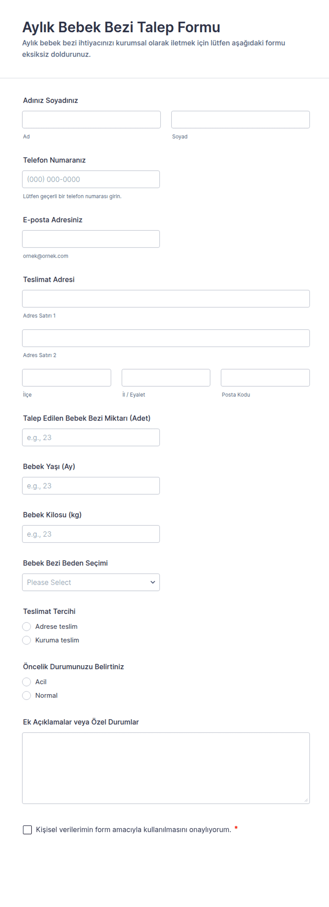Click the Soyad last name field
This screenshot has width=329, height=907.
point(241,120)
